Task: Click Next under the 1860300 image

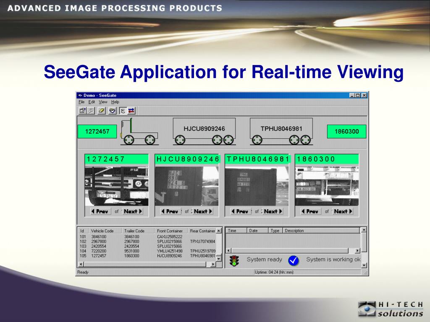Action: pyautogui.click(x=343, y=211)
